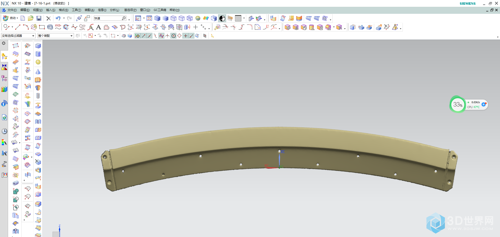Toggle Intersection Point snap
Image resolution: width=500 pixels, height=237 pixels.
pos(168,36)
